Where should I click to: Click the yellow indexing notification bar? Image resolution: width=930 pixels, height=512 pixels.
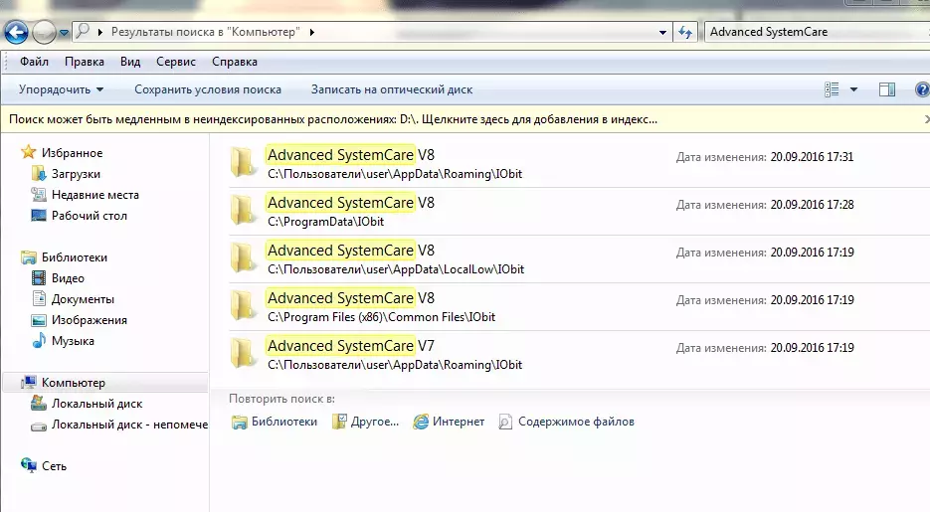click(465, 119)
